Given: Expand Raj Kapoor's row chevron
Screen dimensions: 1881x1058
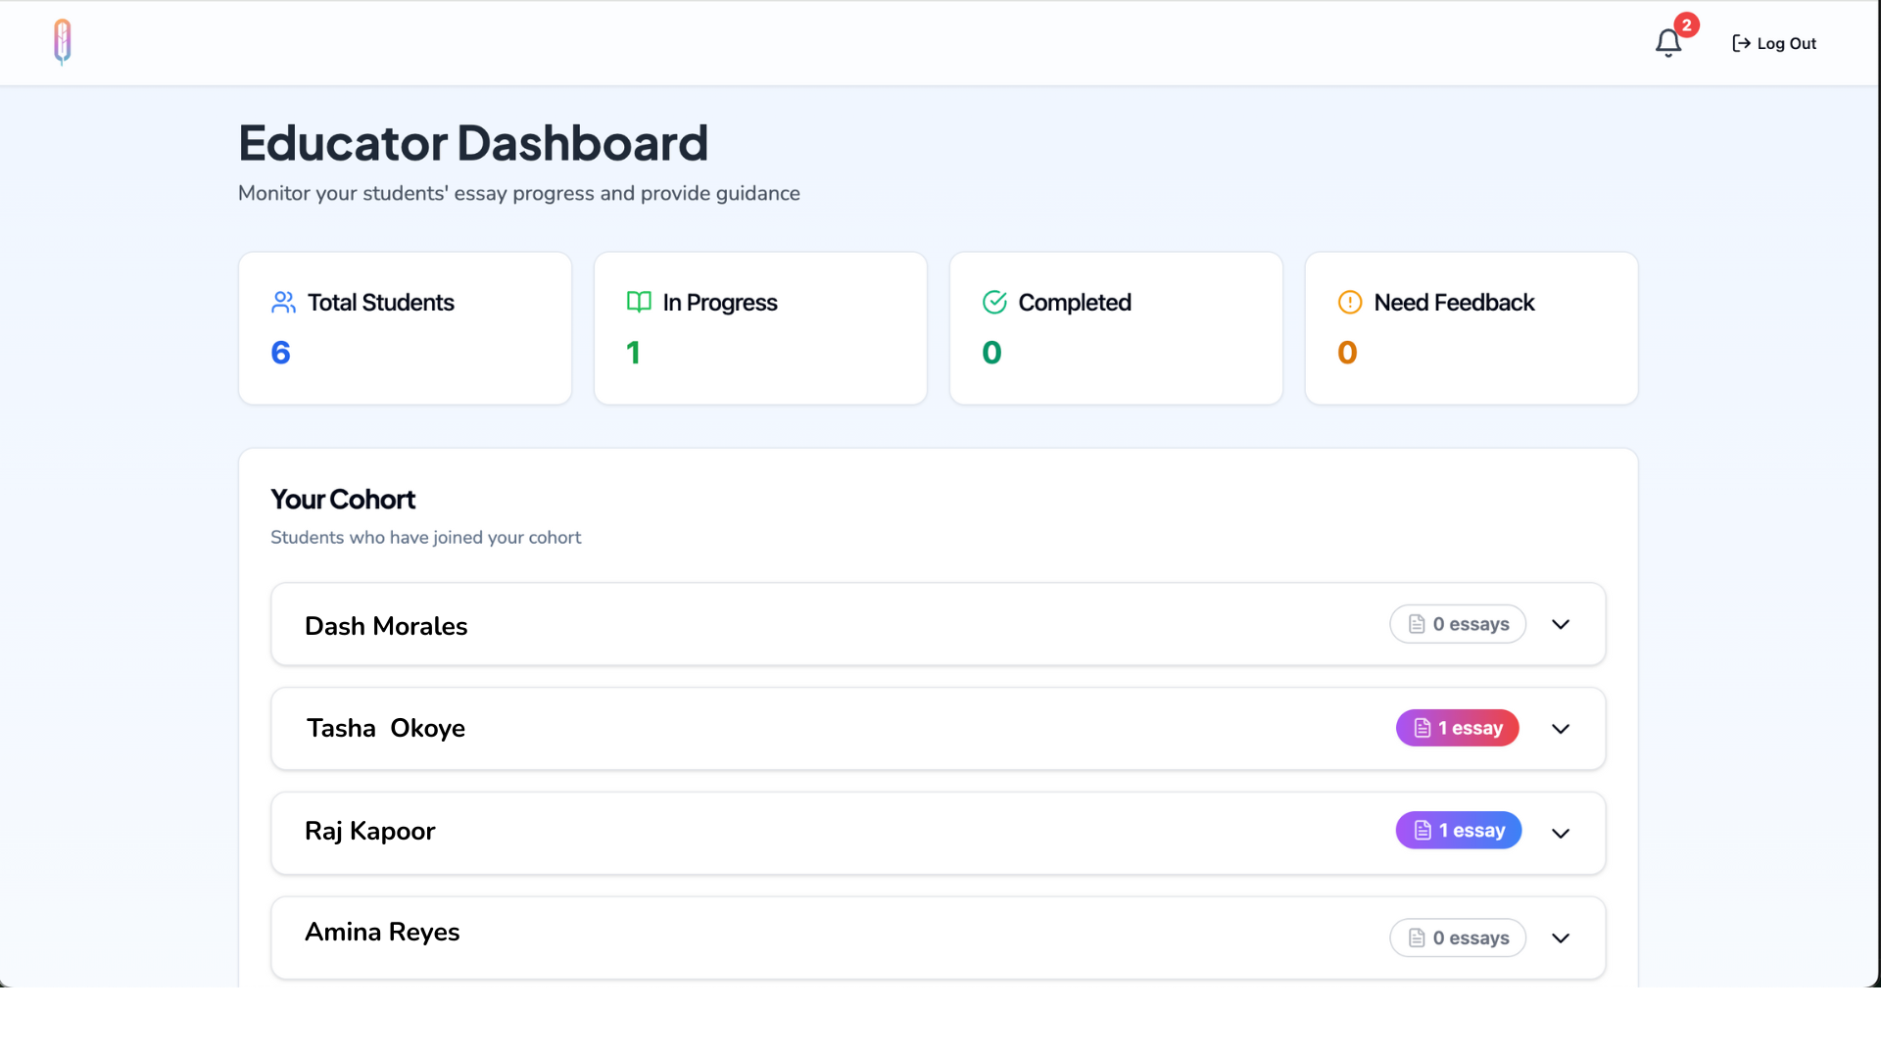Looking at the screenshot, I should [x=1561, y=834].
